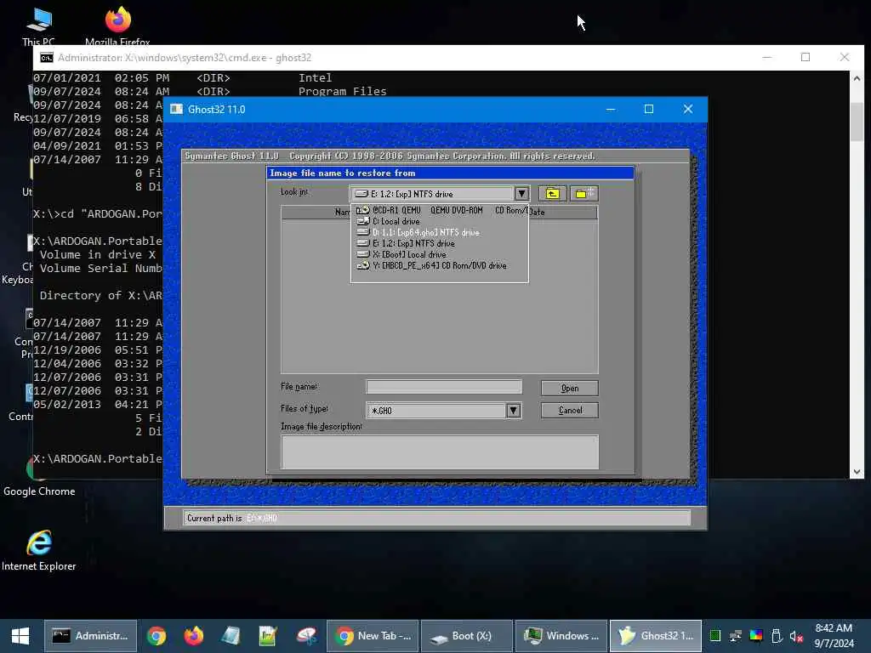Launch Chrome from the taskbar pinned icon
Image resolution: width=871 pixels, height=653 pixels.
(x=157, y=636)
